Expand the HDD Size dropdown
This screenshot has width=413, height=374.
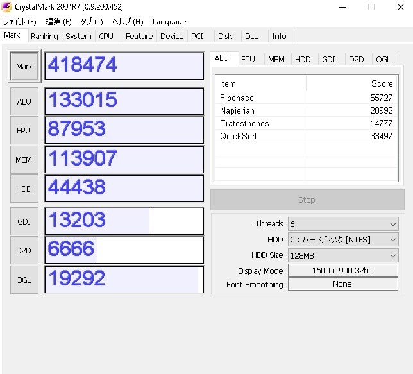click(342, 255)
